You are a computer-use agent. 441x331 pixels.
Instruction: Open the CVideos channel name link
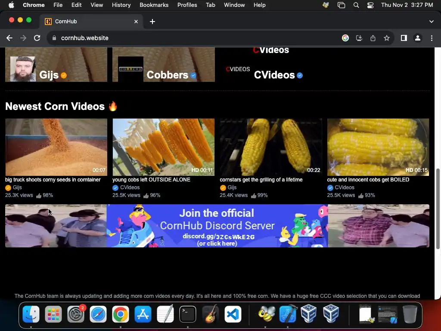tap(274, 75)
